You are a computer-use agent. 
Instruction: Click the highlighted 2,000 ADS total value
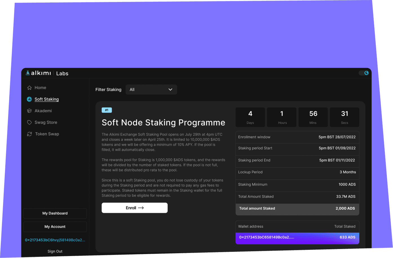click(345, 208)
